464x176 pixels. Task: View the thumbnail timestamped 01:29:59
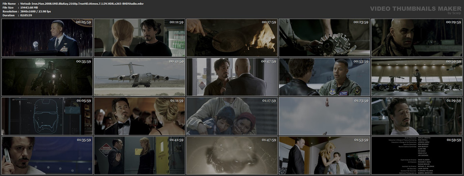[x=417, y=116]
